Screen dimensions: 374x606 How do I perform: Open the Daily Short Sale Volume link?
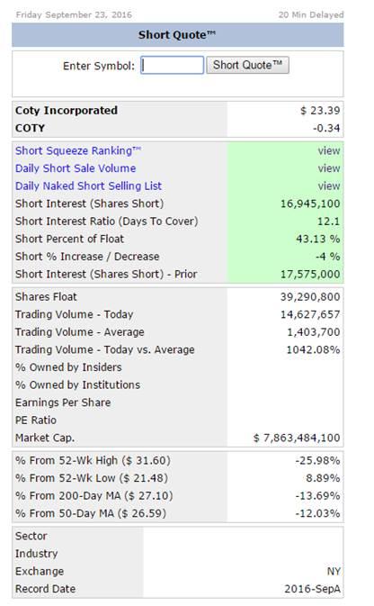coord(76,168)
